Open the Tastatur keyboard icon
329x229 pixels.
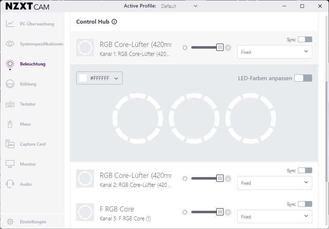click(10, 104)
